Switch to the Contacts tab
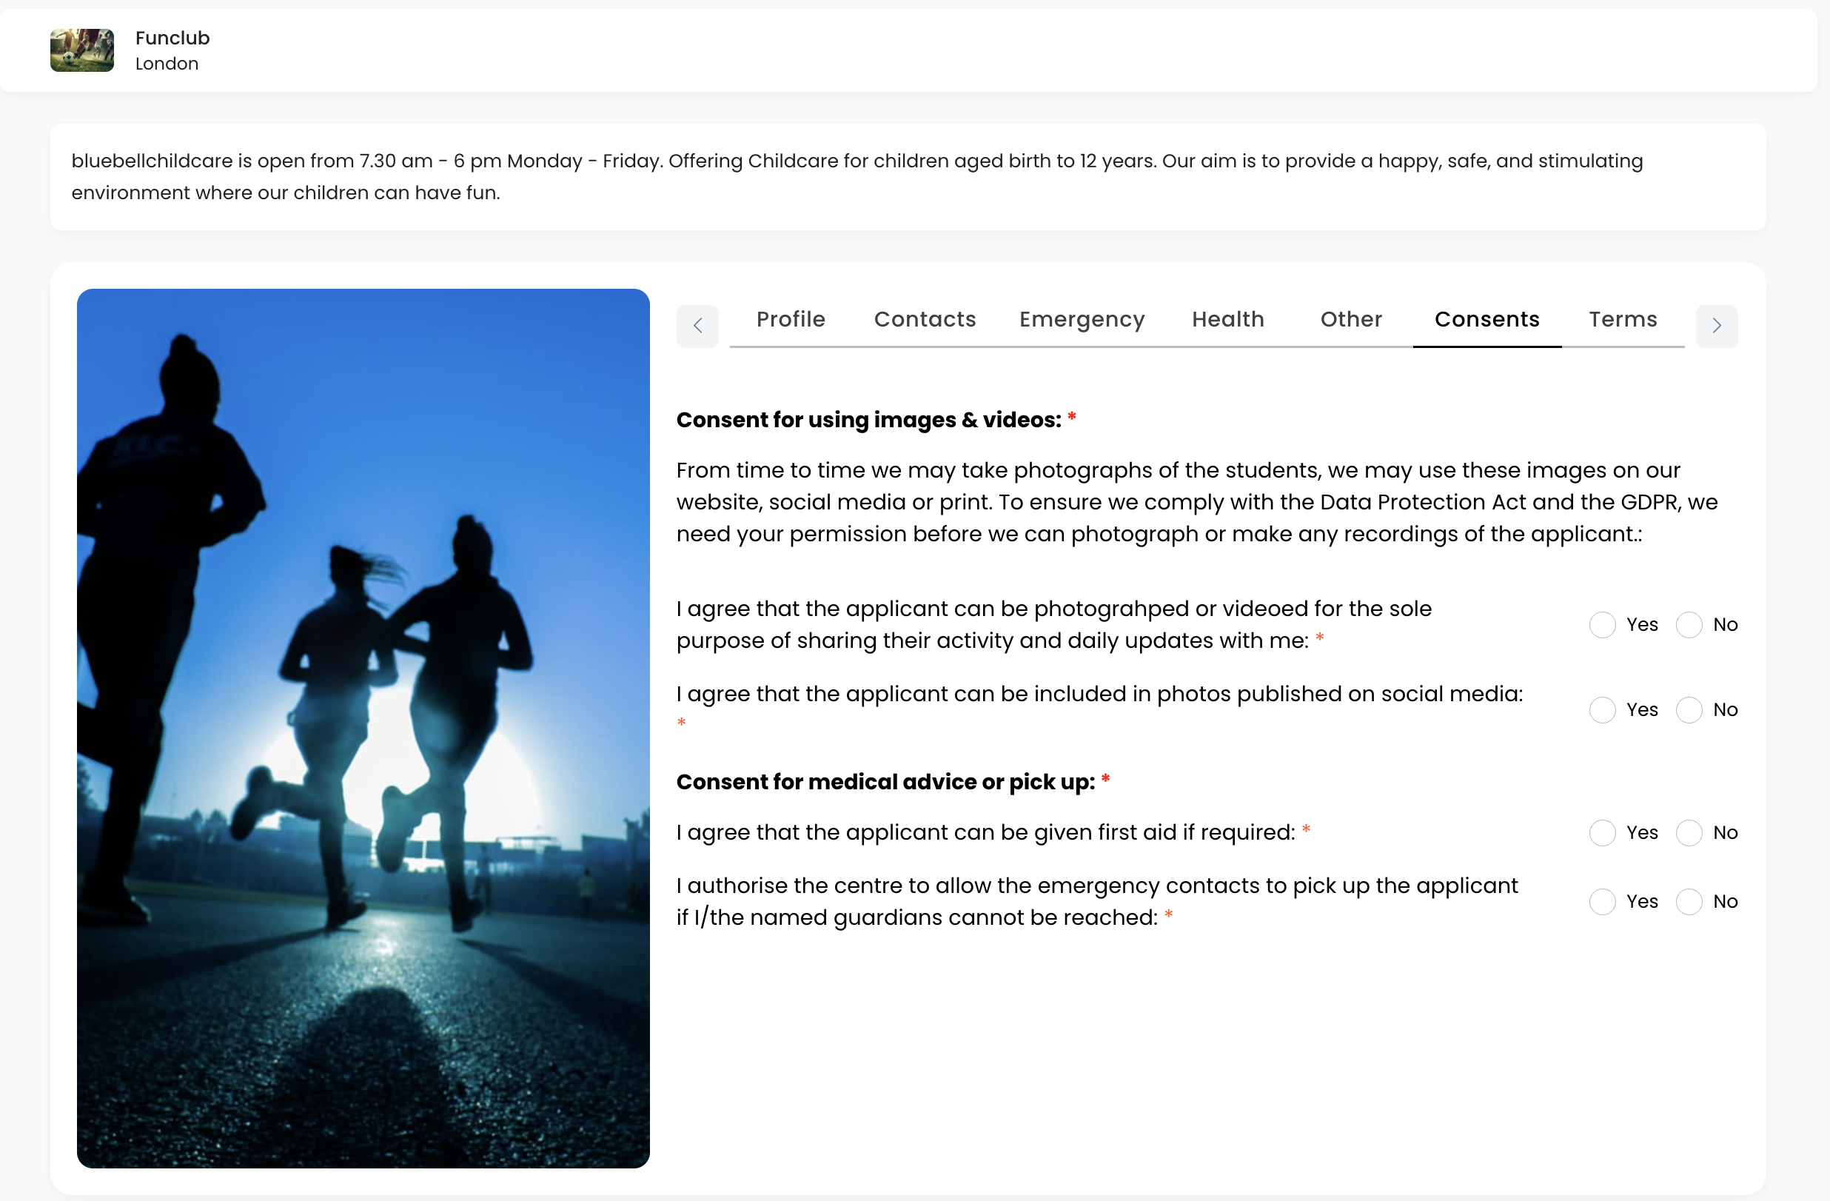1830x1201 pixels. tap(924, 319)
